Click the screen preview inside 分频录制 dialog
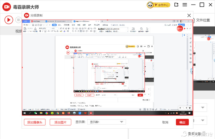Image resolution: width=215 pixels, height=139 pixels. tap(107, 68)
